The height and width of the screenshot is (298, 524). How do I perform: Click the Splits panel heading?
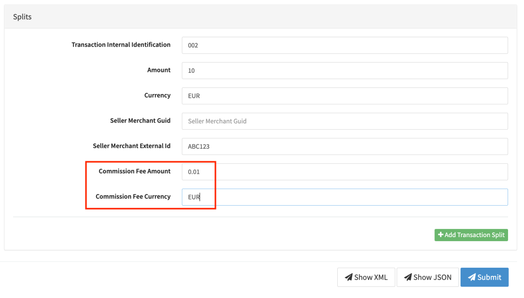click(23, 17)
